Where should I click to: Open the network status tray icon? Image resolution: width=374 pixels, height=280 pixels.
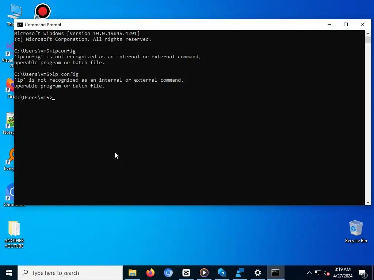coord(318,273)
